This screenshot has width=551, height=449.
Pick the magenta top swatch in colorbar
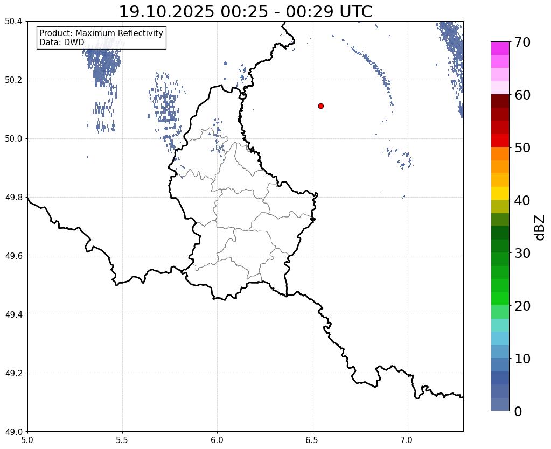tap(500, 48)
